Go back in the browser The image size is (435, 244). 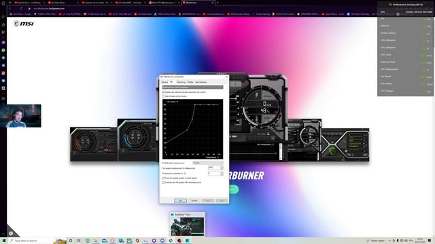coord(10,8)
